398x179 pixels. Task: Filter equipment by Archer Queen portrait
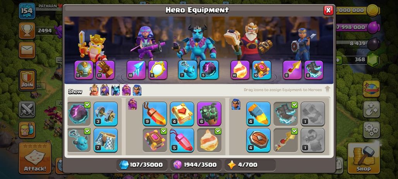[x=105, y=90]
